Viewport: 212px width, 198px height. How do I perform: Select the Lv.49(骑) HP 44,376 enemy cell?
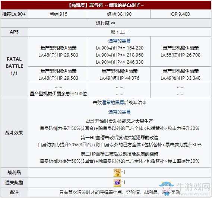[x=120, y=74]
